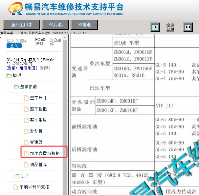Click the 标识 folder icon
Viewport: 199px width, 195px height.
coord(16,176)
